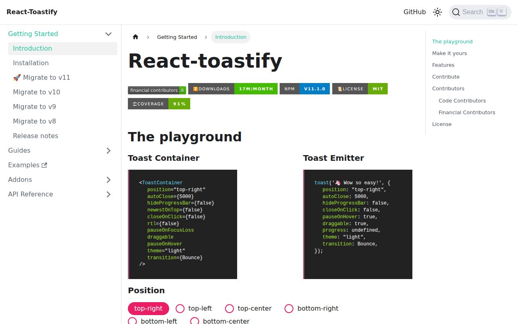Image resolution: width=518 pixels, height=324 pixels.
Task: Select the top-right position option
Action: pos(149,309)
